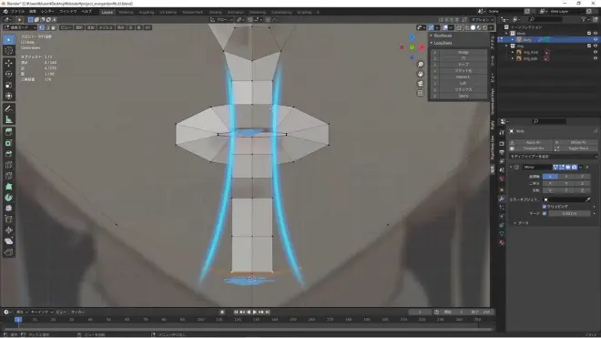Open shading options dropdown arrow
Image resolution: width=601 pixels, height=338 pixels.
click(491, 27)
